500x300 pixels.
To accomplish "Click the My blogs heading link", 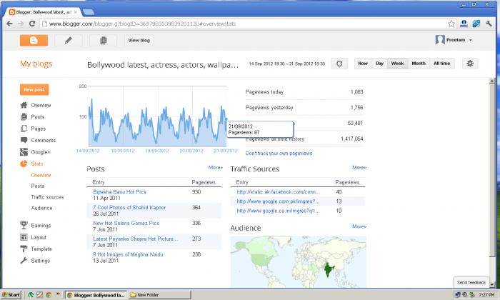I will (x=36, y=64).
